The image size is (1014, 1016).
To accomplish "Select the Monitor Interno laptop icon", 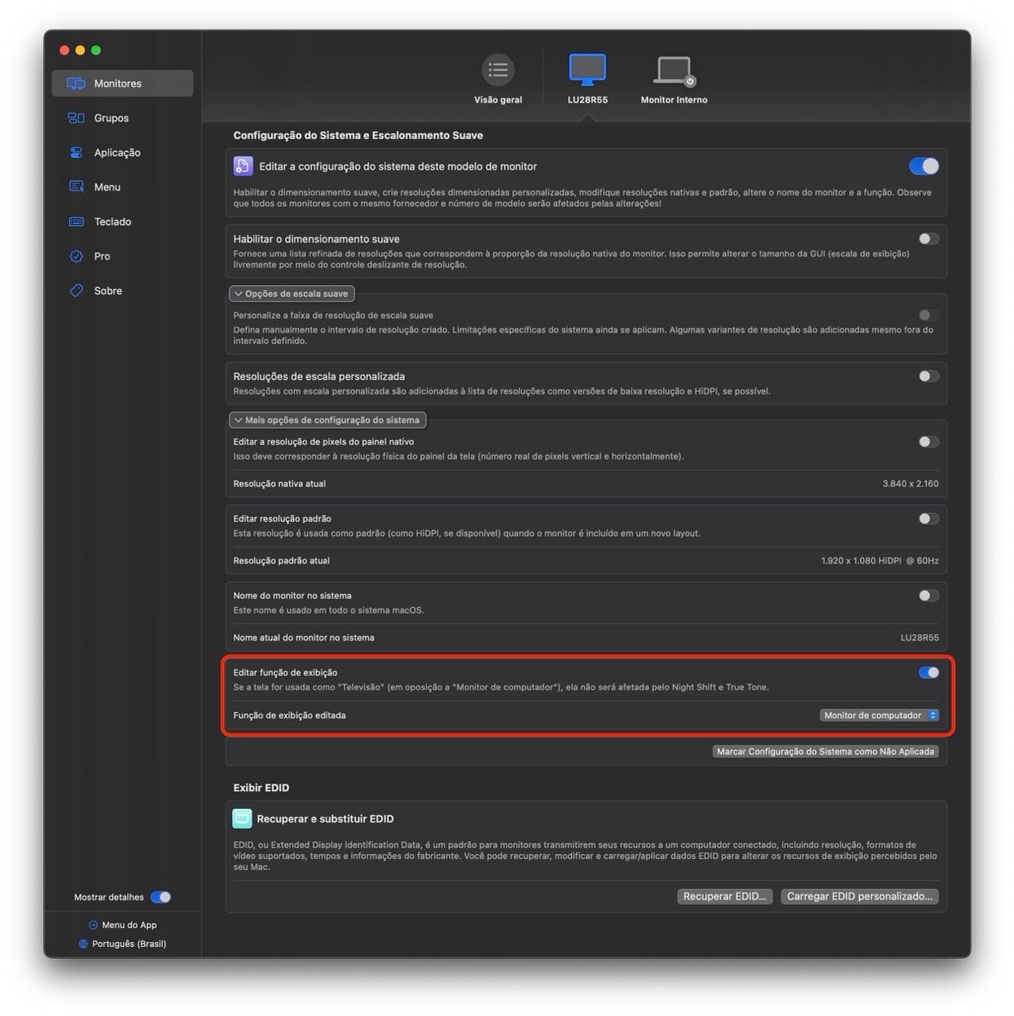I will pos(673,71).
